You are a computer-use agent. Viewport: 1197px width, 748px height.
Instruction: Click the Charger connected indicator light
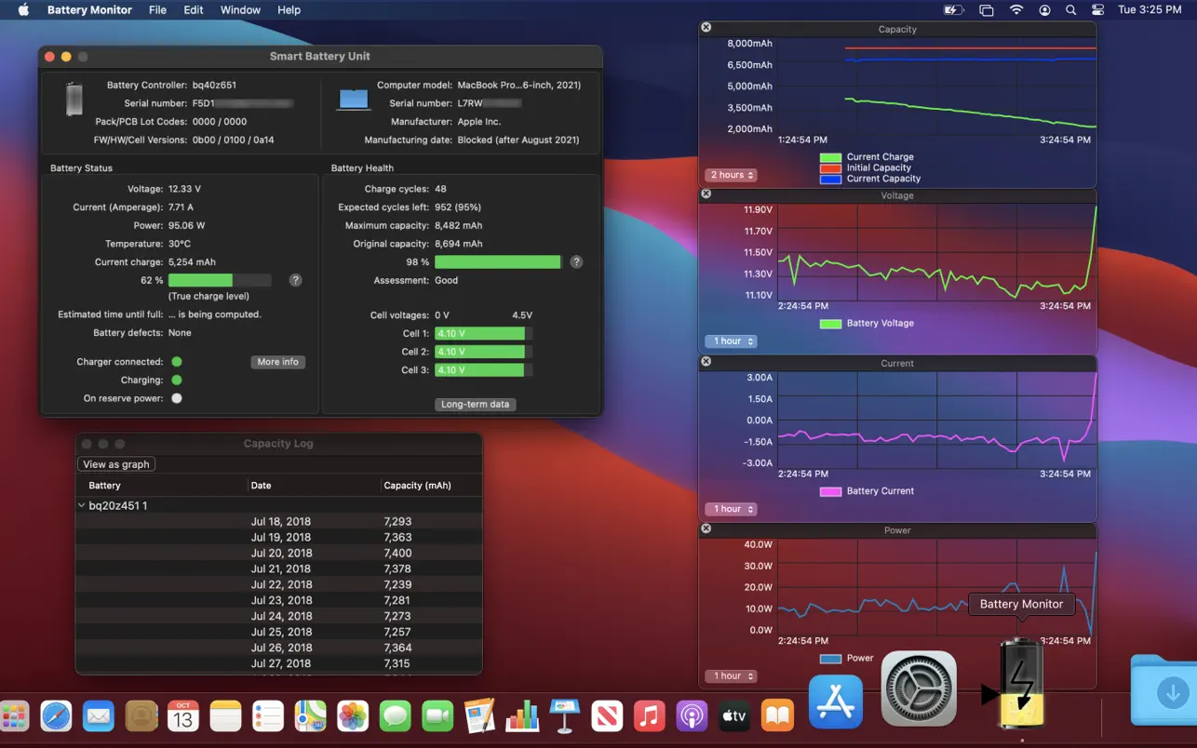[x=177, y=362]
